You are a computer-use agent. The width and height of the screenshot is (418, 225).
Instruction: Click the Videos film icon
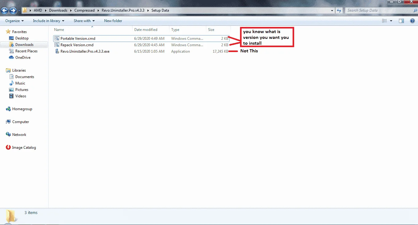[x=11, y=96]
